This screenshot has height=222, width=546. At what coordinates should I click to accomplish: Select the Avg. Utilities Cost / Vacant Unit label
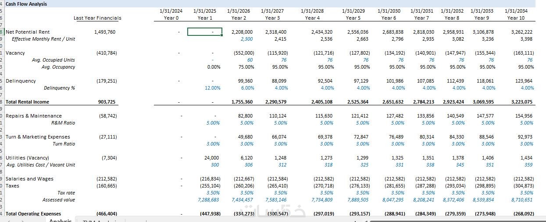[x=40, y=165]
